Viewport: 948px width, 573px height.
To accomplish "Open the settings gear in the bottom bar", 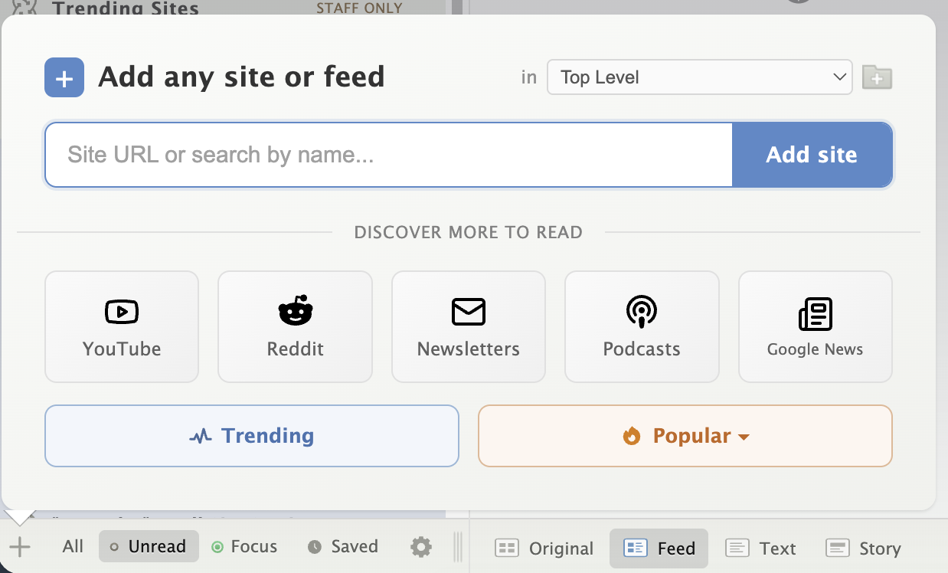I will (421, 547).
